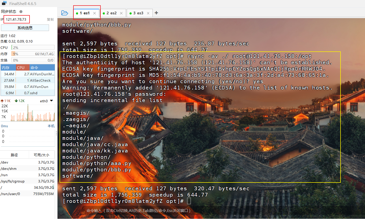Click the terminal prompt cursor
This screenshot has width=365, height=219.
point(189,201)
